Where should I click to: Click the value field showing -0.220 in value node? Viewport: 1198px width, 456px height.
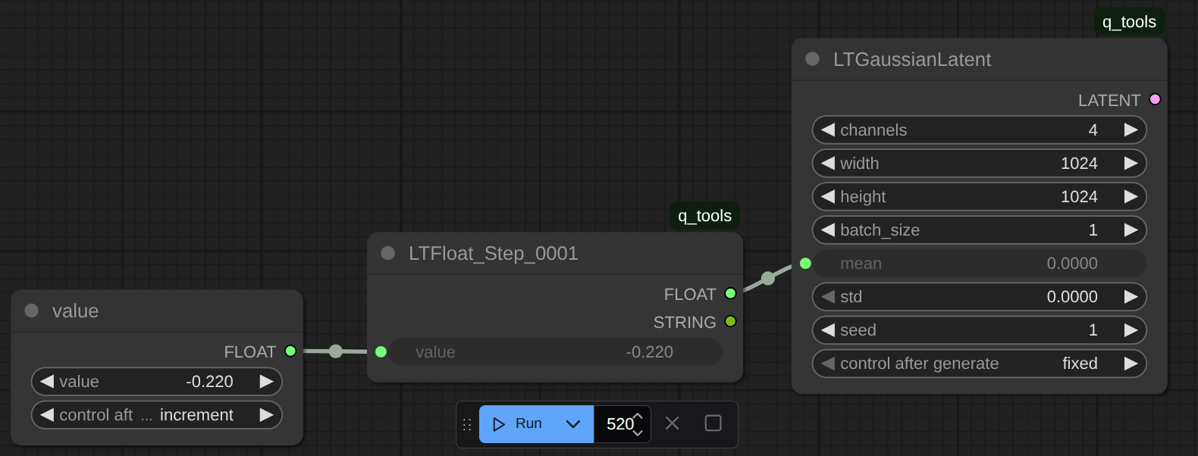pos(156,382)
